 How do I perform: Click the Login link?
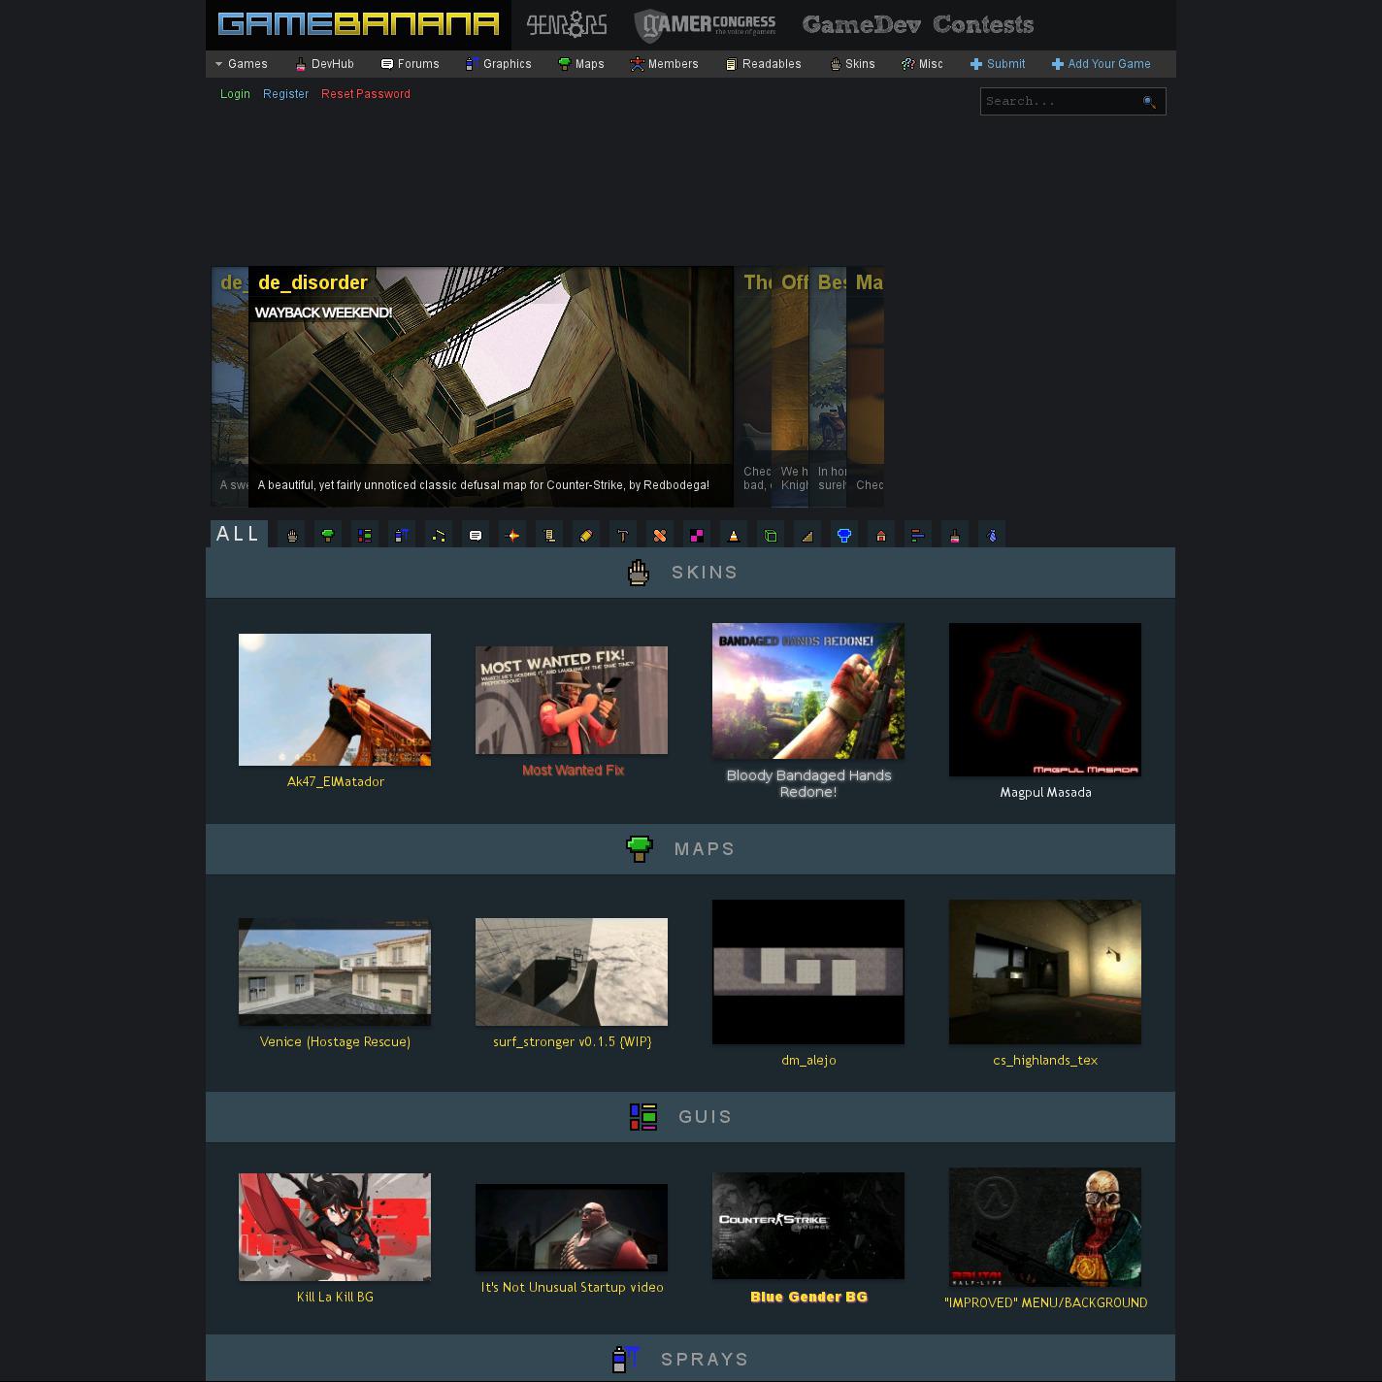tap(235, 94)
